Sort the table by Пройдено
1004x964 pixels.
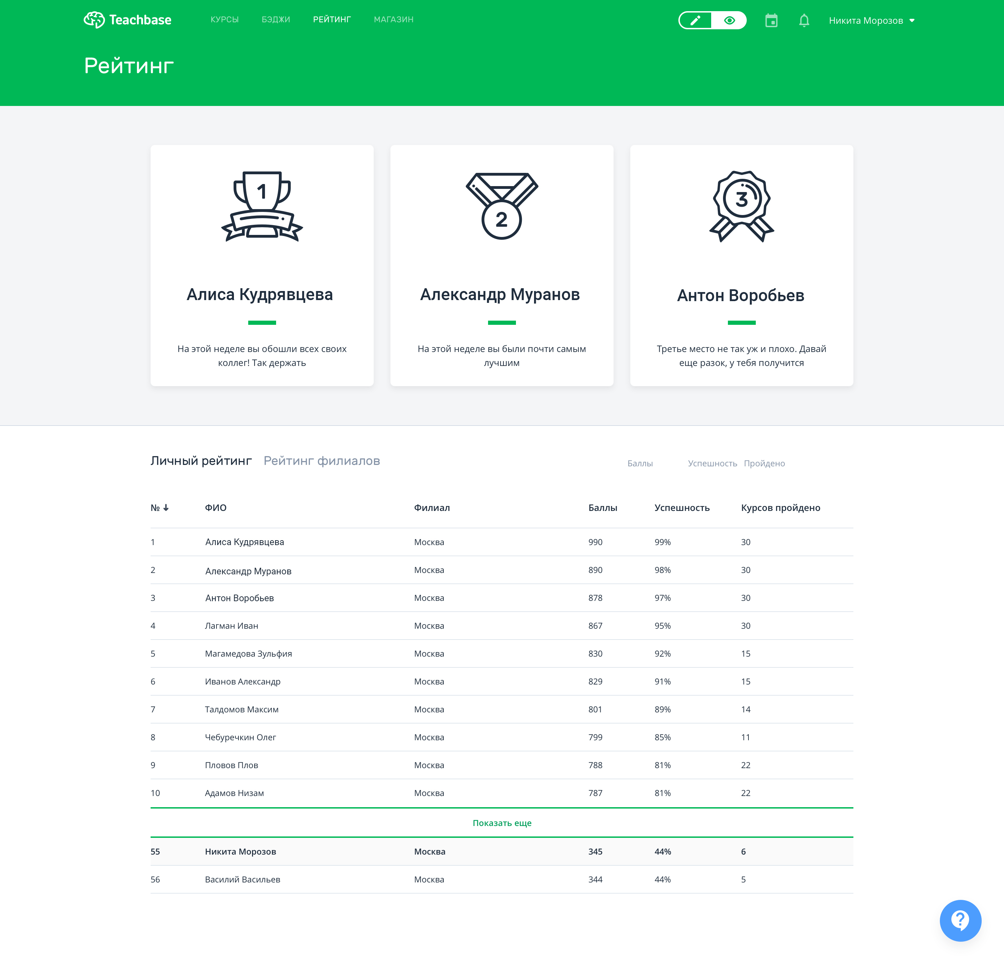(x=764, y=463)
